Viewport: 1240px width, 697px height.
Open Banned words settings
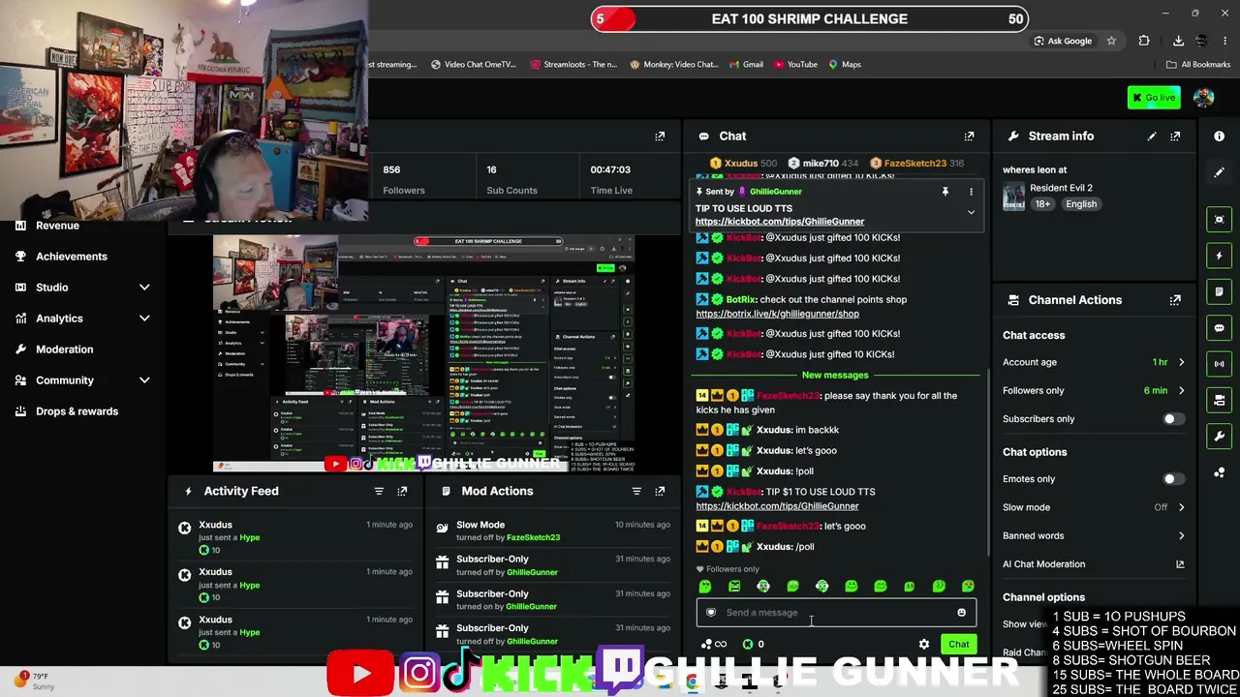pos(1095,535)
